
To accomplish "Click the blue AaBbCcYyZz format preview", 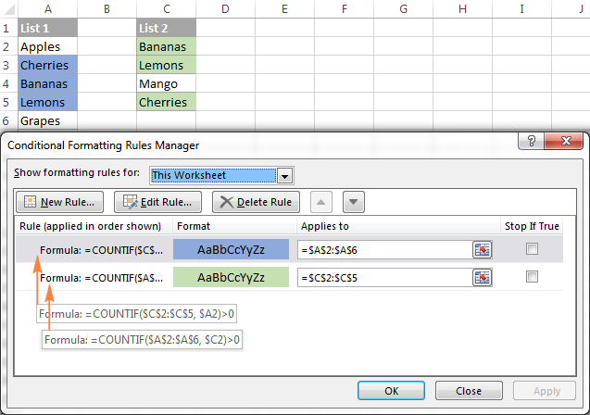I will [x=231, y=249].
